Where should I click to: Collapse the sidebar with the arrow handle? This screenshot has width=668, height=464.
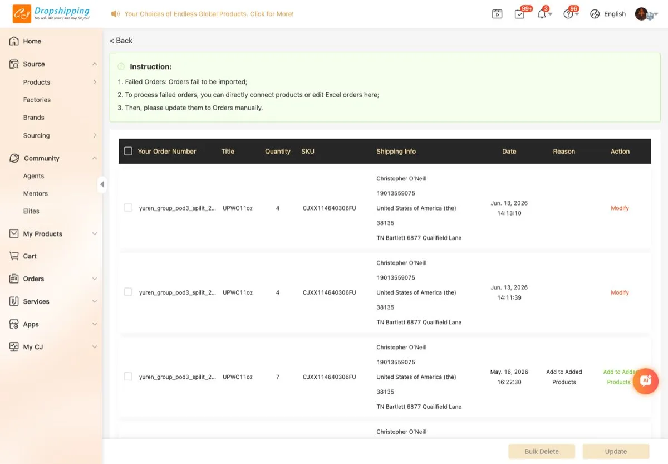pyautogui.click(x=102, y=184)
